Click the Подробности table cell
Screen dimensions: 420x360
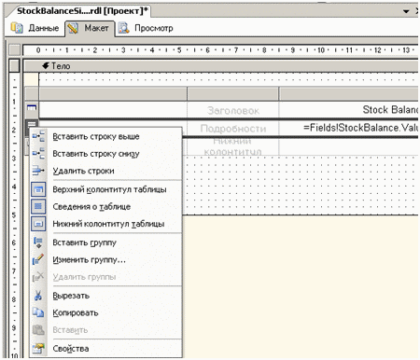click(233, 128)
